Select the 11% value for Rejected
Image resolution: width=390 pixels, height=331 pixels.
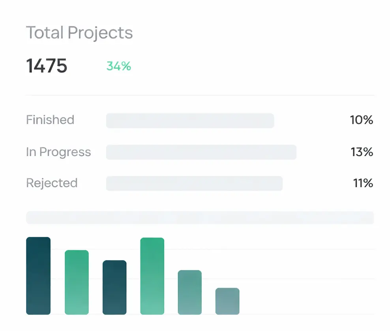point(363,183)
